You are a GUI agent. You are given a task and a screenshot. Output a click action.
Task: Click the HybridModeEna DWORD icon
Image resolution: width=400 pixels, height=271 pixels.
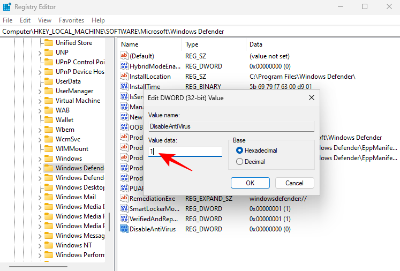124,66
